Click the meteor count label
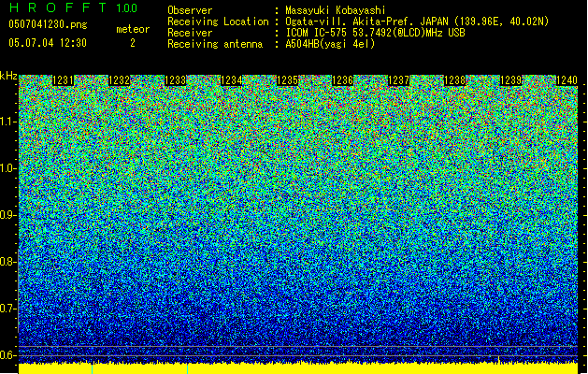 pos(133,29)
